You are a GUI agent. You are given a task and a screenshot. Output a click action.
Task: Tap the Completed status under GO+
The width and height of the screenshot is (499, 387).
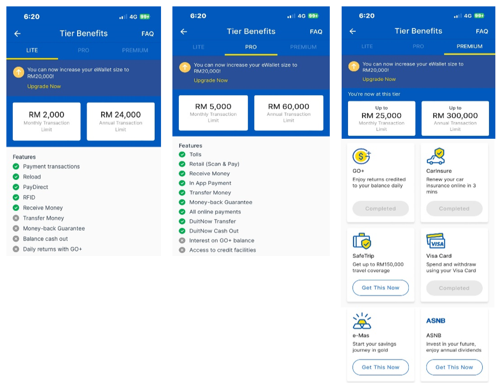pos(380,209)
